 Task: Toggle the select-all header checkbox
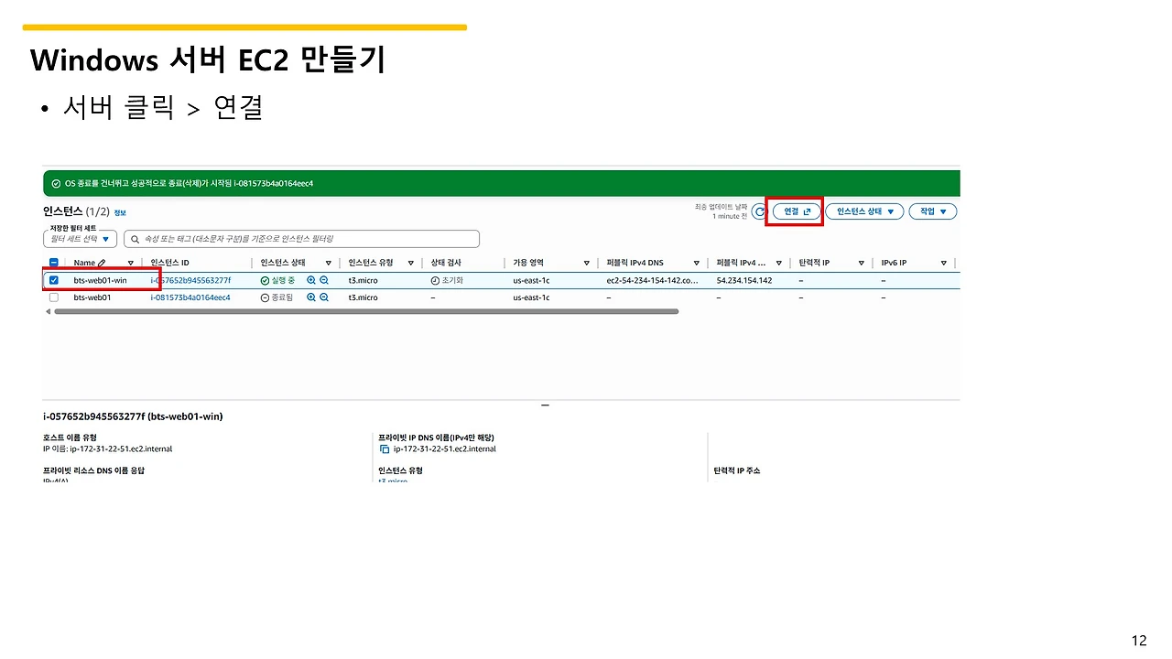(54, 263)
